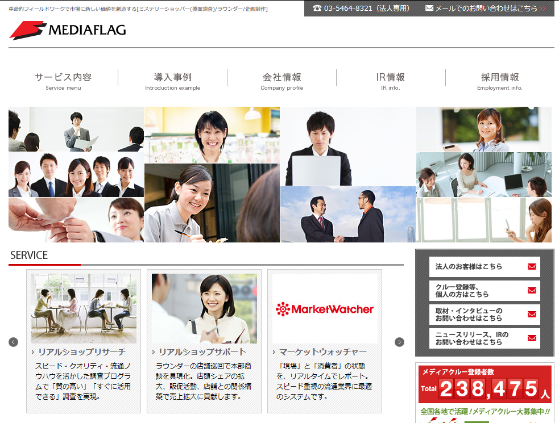Click the MarketWatcher logo image
Image resolution: width=559 pixels, height=423 pixels.
[325, 309]
